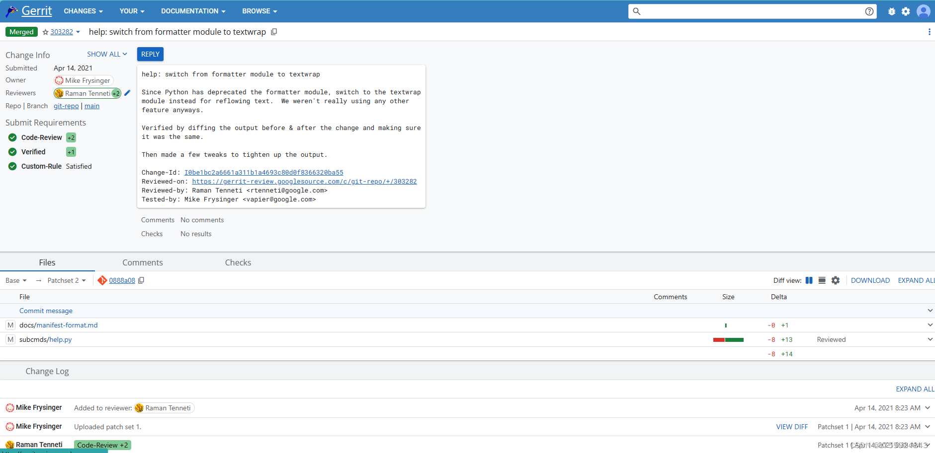This screenshot has width=935, height=453.
Task: Click Code-Review satisfied check icon
Action: [x=12, y=137]
